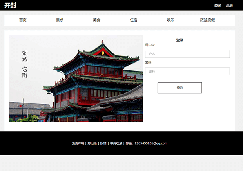Image resolution: width=243 pixels, height=171 pixels.
Task: Click the 宋城古街 calligraphy on the image
Action: click(x=25, y=64)
